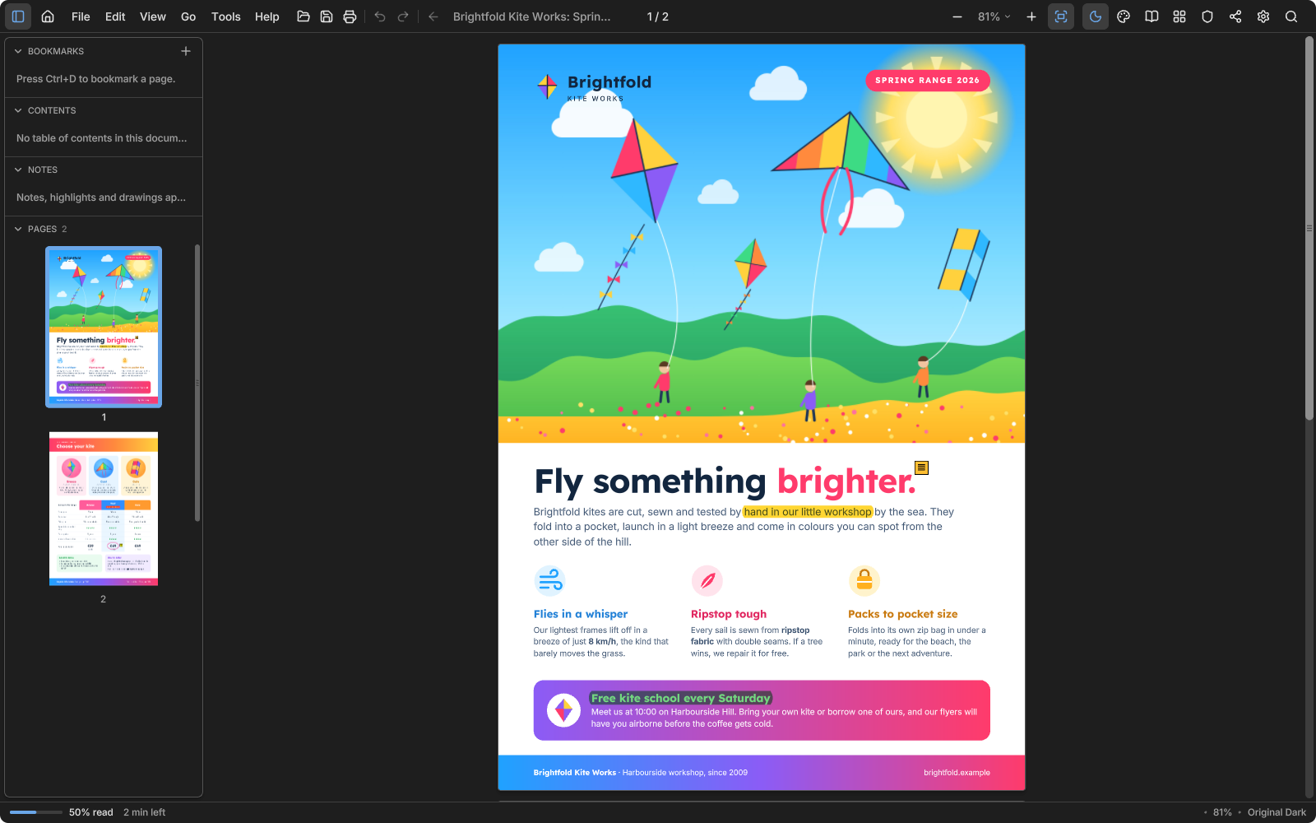Open the View menu
The image size is (1316, 823).
coord(152,16)
